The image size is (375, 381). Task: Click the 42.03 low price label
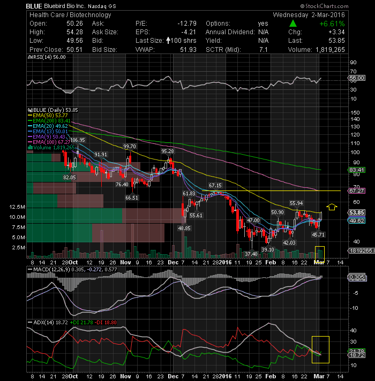tap(289, 243)
